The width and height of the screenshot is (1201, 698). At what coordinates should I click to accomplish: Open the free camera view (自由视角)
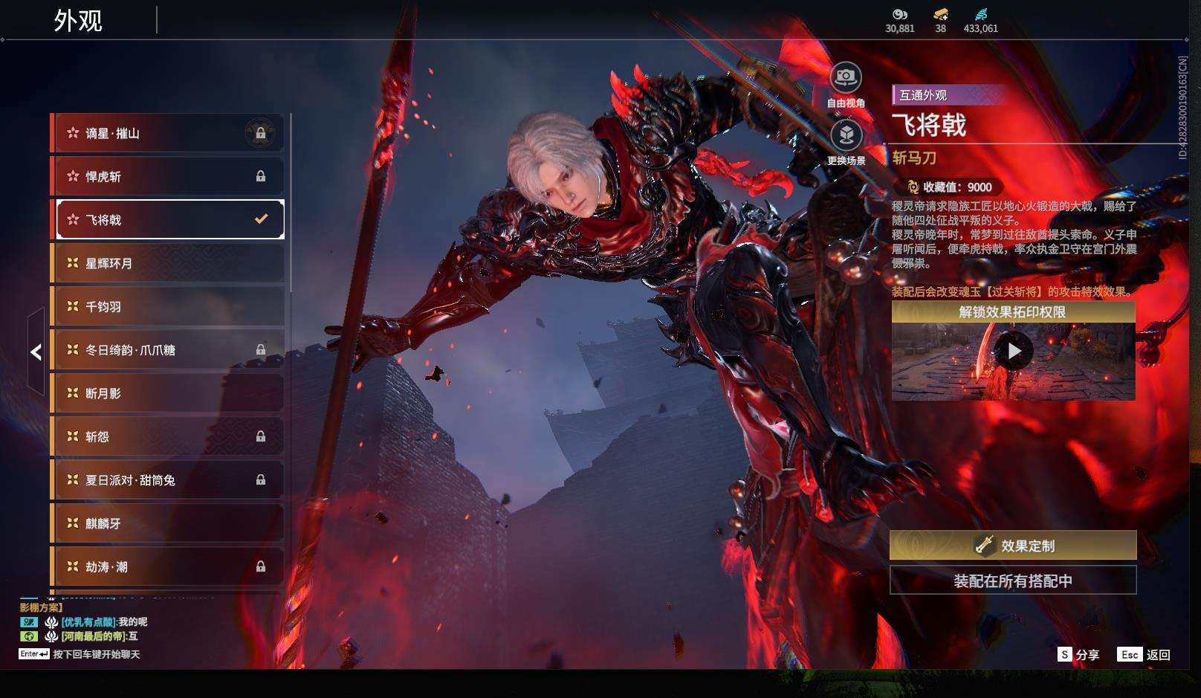pyautogui.click(x=846, y=77)
